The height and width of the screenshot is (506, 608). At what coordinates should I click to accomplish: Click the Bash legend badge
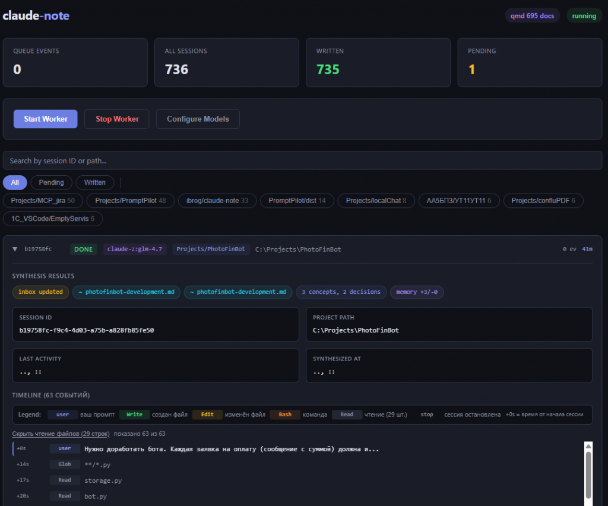[285, 415]
